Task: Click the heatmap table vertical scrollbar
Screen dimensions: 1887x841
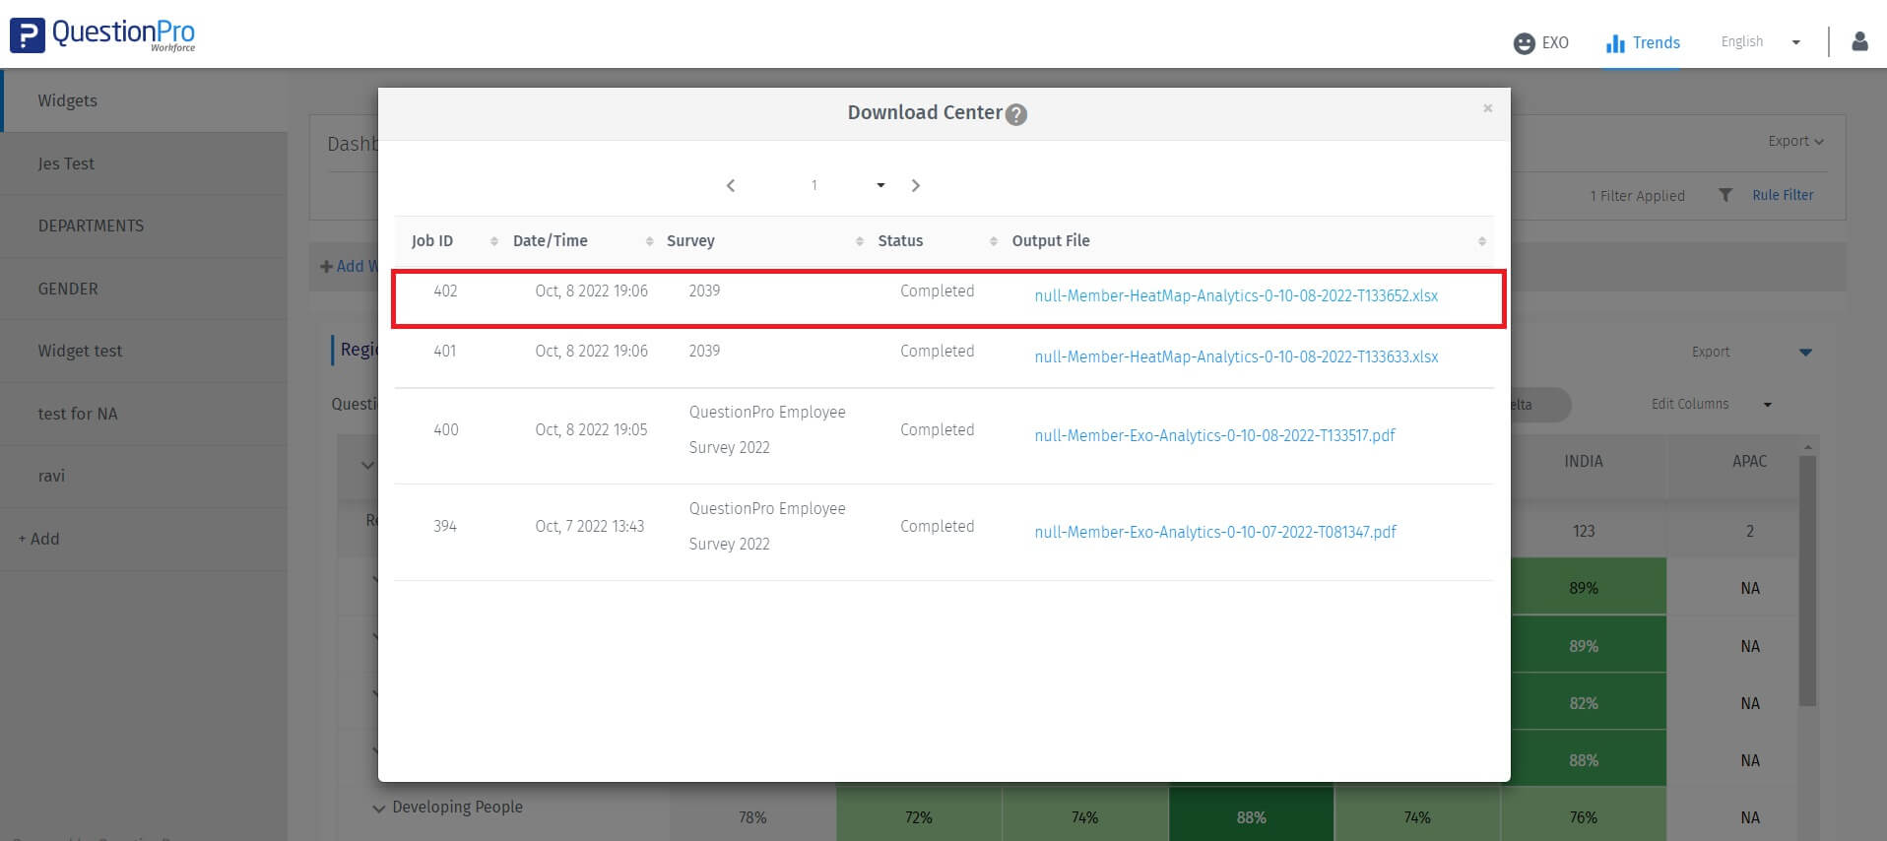Action: click(x=1807, y=581)
